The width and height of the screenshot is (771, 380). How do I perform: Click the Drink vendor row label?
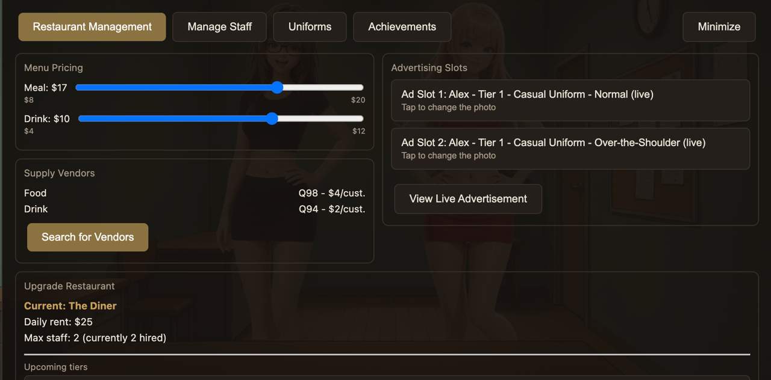point(36,209)
